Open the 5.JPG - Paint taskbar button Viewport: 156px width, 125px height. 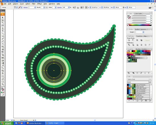[x=55, y=123]
